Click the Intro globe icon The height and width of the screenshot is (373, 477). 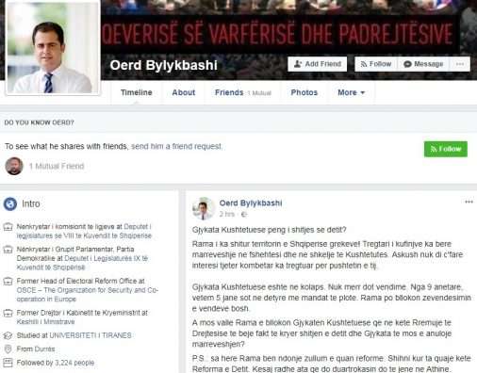10,203
